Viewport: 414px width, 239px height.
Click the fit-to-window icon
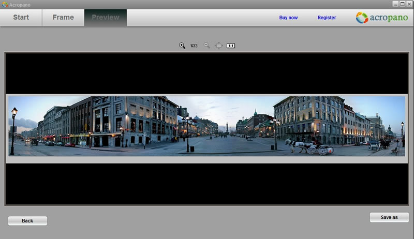219,46
